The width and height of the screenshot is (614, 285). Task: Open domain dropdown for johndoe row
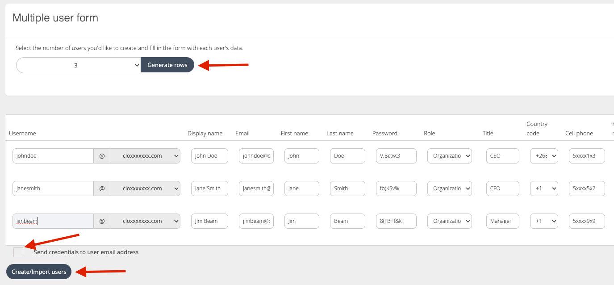pos(145,156)
